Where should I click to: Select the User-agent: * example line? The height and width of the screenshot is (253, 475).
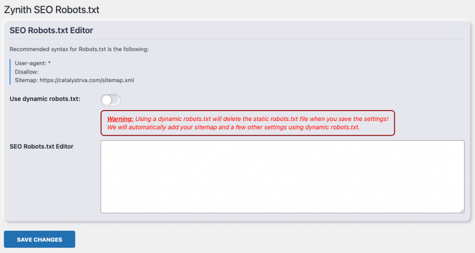click(33, 63)
